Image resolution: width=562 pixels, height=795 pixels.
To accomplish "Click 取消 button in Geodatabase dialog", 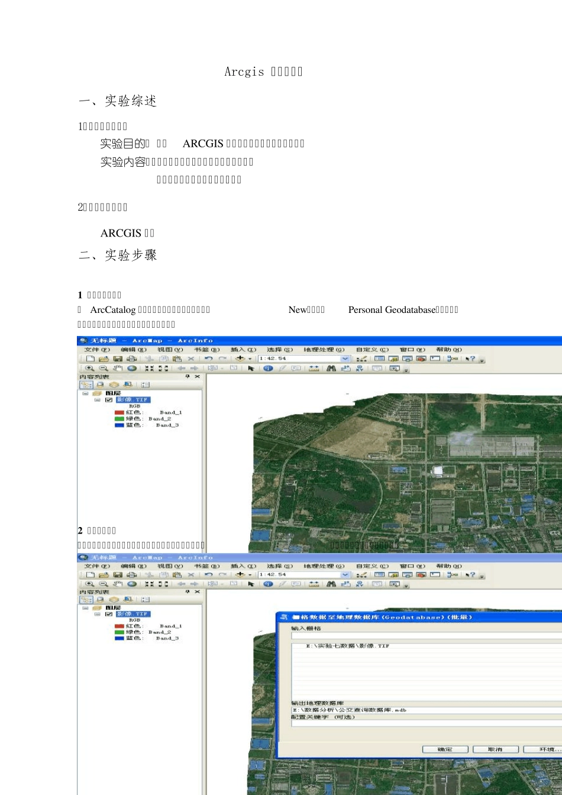I will tap(495, 749).
